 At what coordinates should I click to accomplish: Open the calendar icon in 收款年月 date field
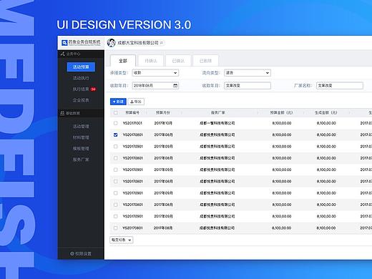pyautogui.click(x=175, y=86)
